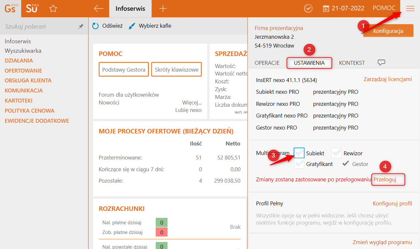Open the checkmark notifications icon
Screen dimensions: 420x249
point(308,8)
